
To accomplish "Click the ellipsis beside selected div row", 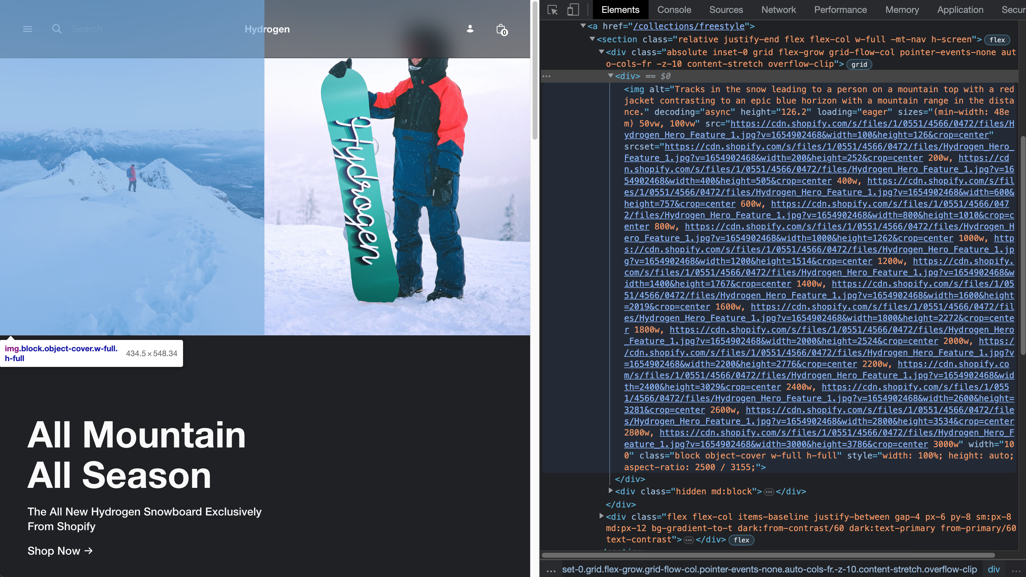I will 546,76.
